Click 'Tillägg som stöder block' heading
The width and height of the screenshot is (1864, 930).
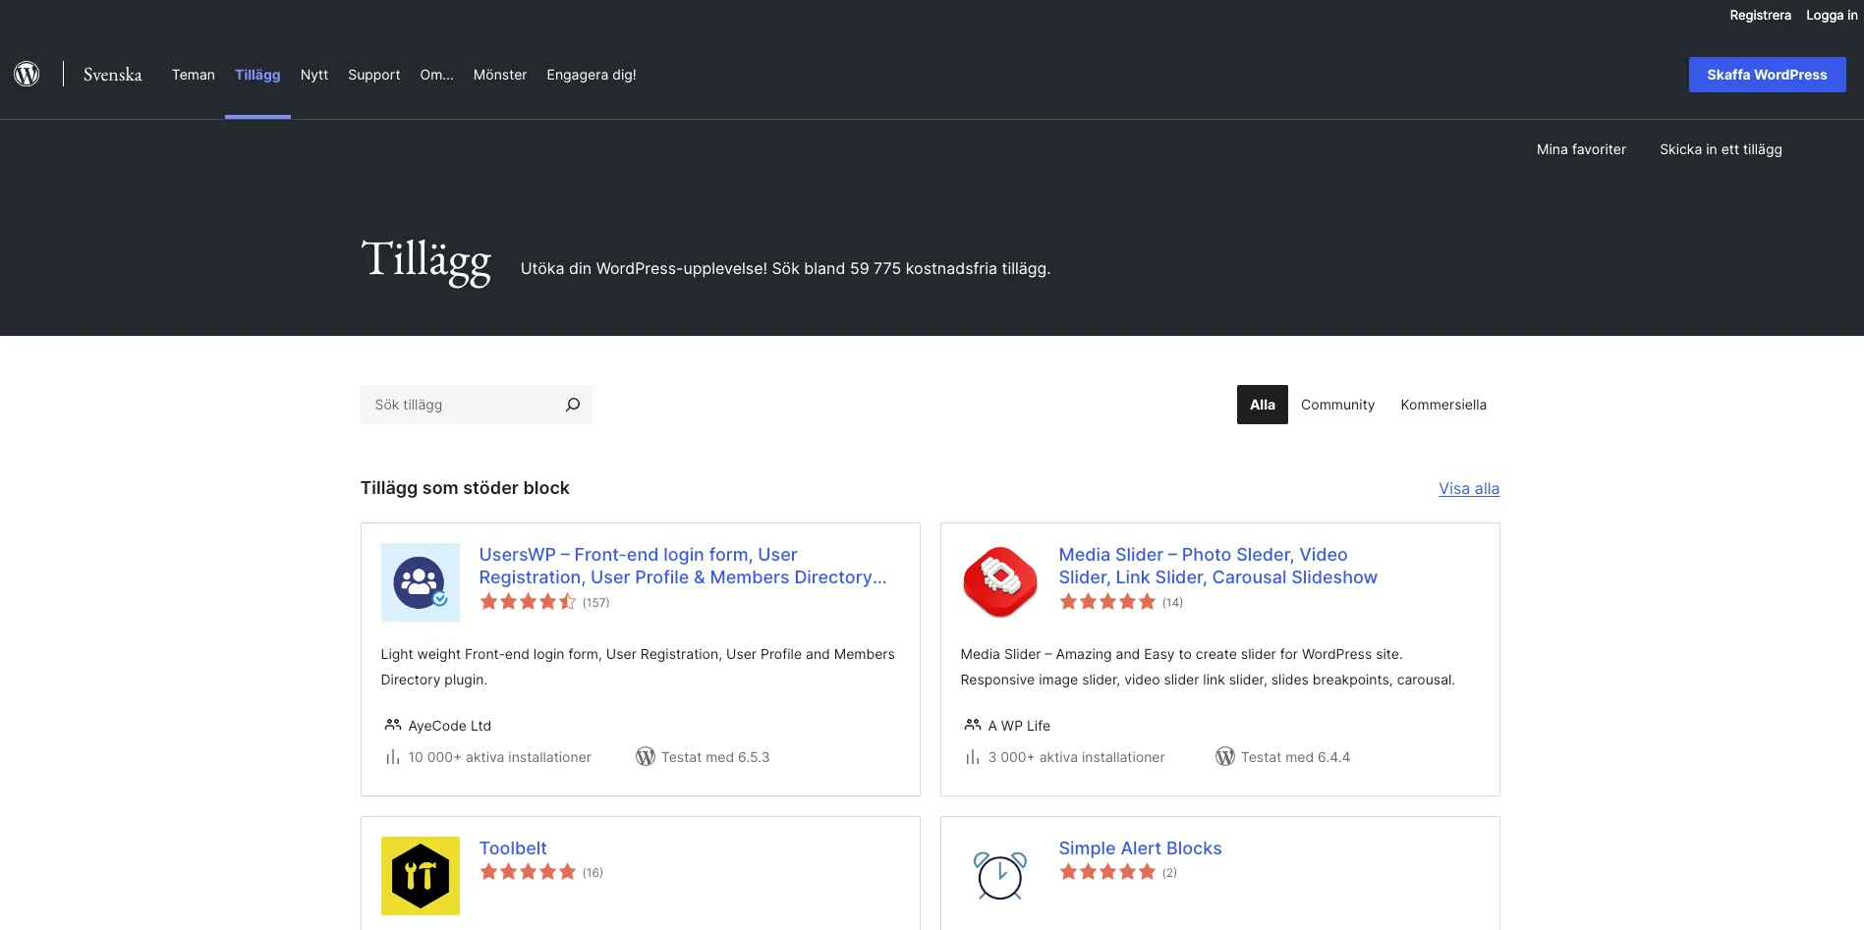pos(465,488)
